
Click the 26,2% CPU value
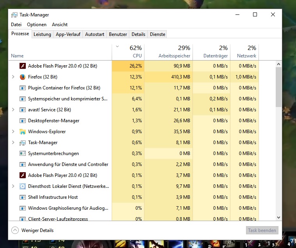tap(136, 66)
